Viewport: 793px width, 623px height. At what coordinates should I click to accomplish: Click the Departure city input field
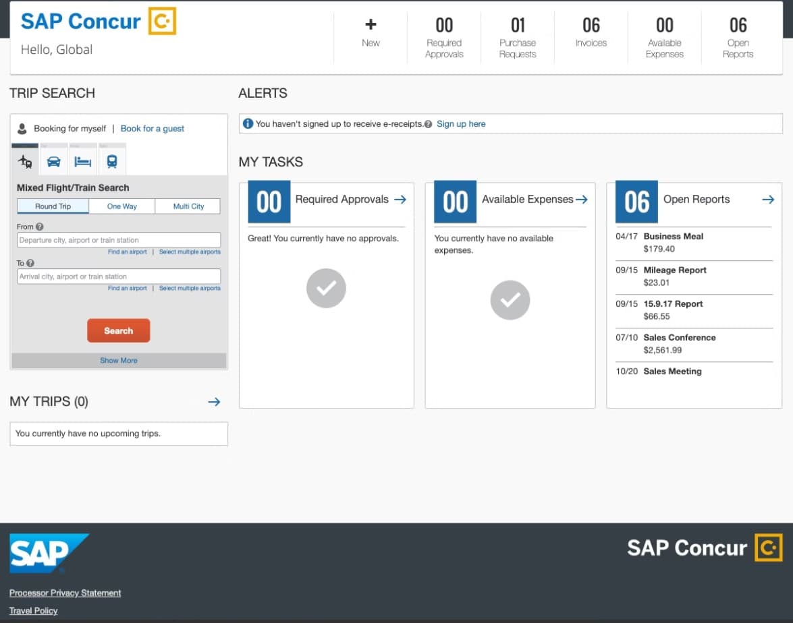click(x=119, y=240)
